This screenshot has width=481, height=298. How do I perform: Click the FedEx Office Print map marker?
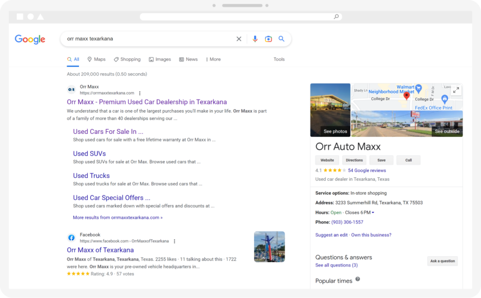[444, 99]
